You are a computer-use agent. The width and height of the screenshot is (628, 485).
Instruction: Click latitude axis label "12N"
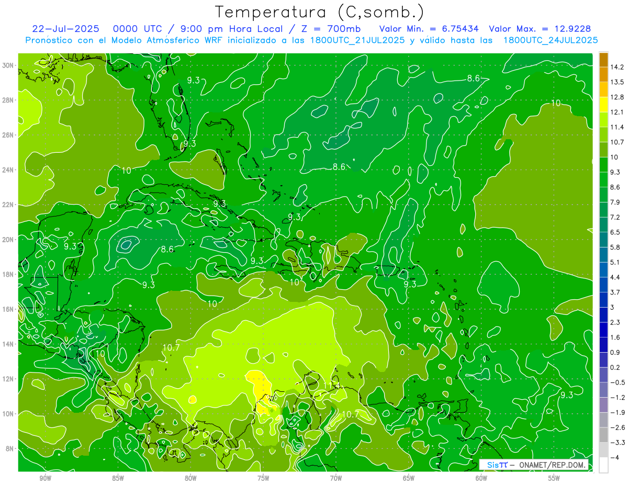click(x=8, y=379)
